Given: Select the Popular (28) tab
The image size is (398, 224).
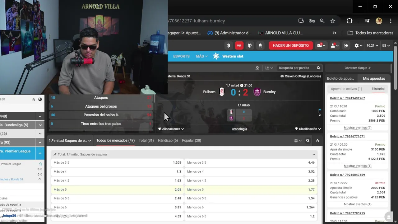Looking at the screenshot, I should (192, 141).
